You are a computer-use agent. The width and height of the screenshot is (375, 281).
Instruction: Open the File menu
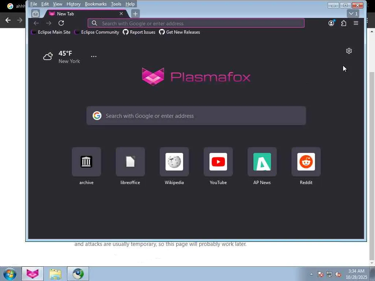tap(33, 4)
